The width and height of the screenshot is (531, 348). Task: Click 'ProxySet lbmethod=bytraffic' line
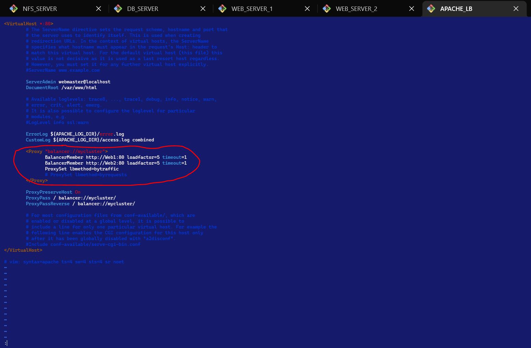pyautogui.click(x=82, y=169)
